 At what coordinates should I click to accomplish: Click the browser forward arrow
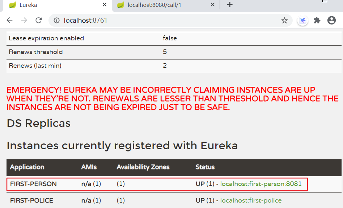24,20
